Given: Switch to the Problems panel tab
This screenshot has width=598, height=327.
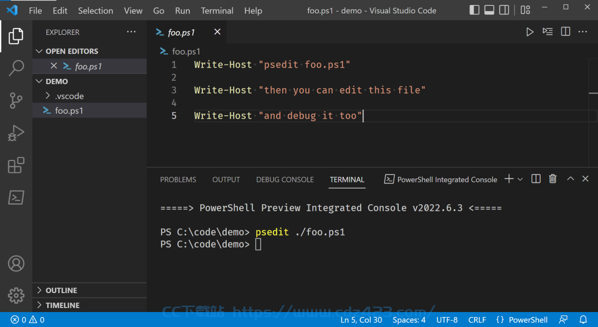Looking at the screenshot, I should coord(178,179).
